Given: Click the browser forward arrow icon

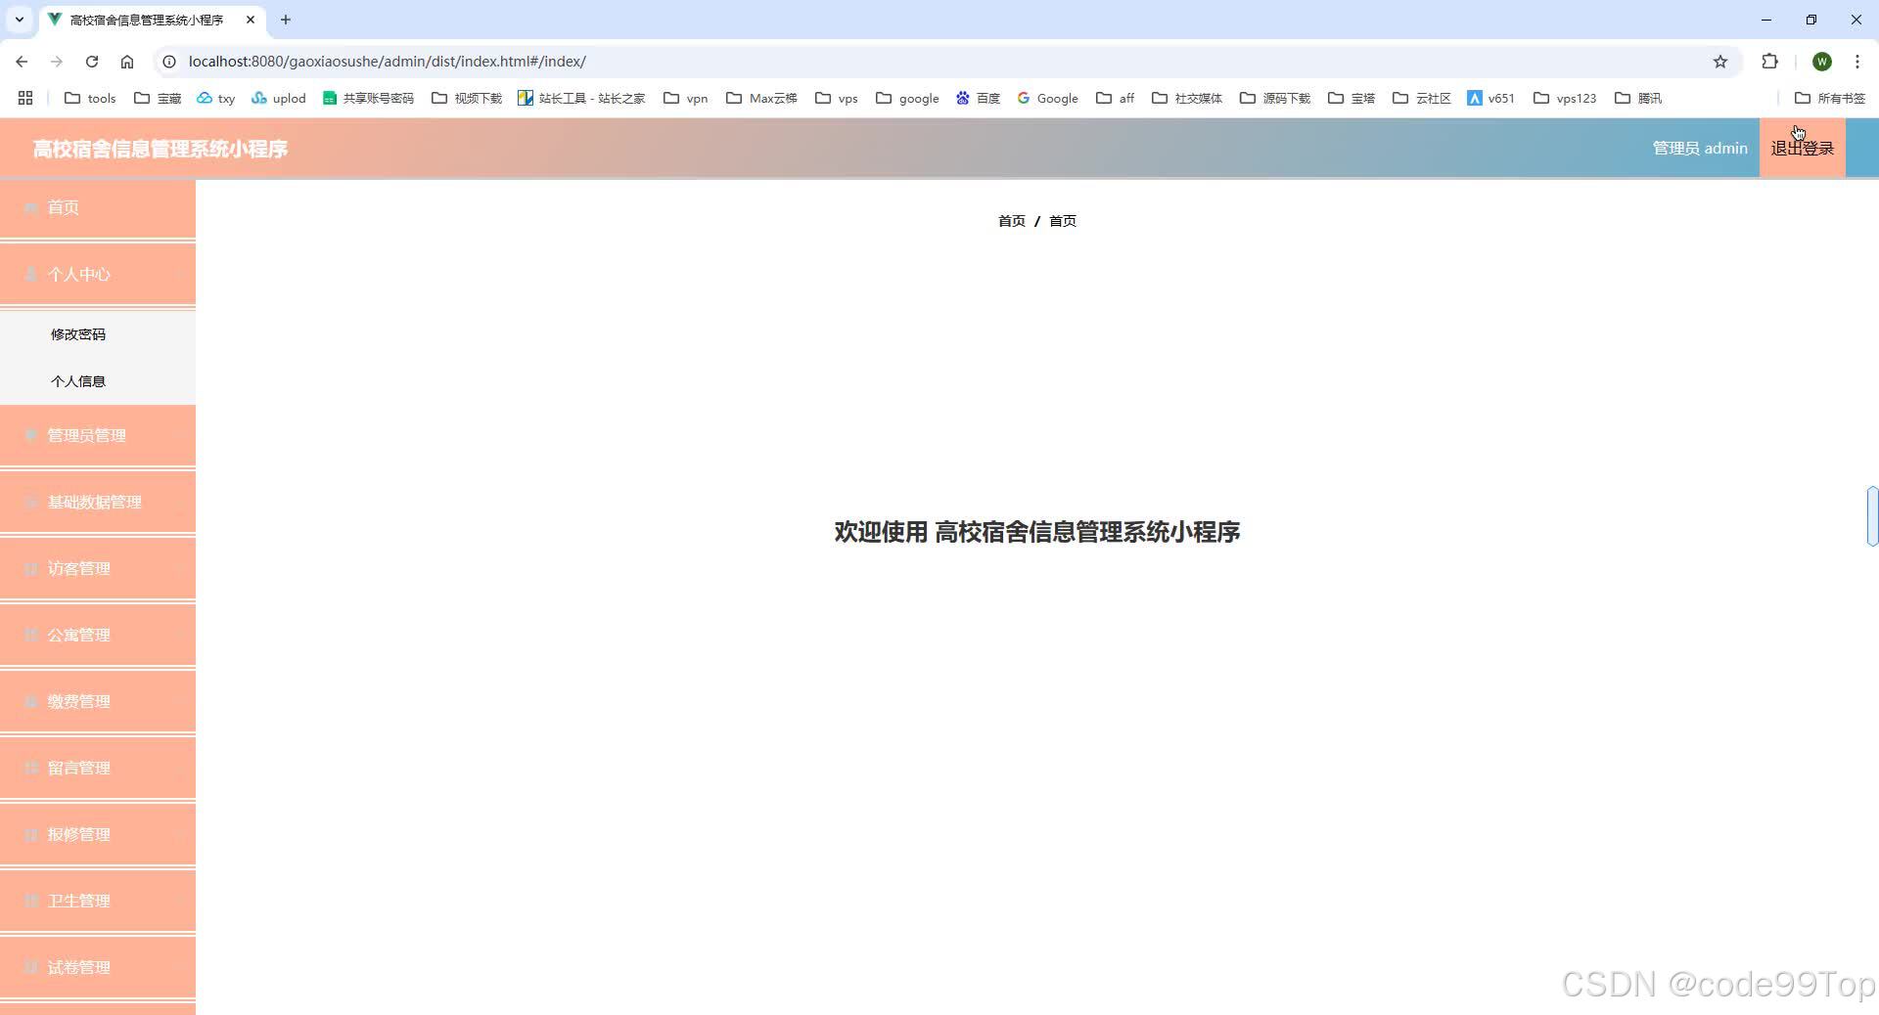Looking at the screenshot, I should pos(57,62).
